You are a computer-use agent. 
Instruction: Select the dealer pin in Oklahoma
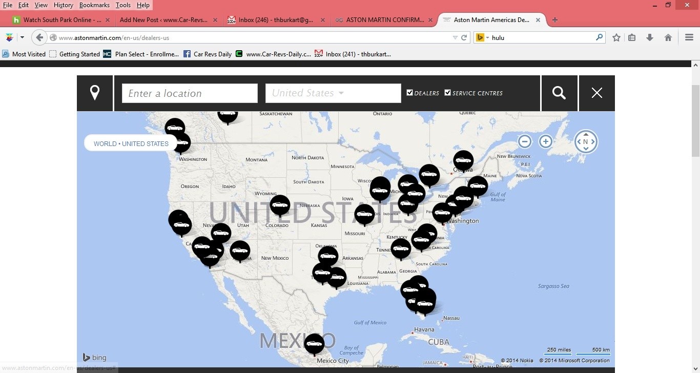click(328, 256)
